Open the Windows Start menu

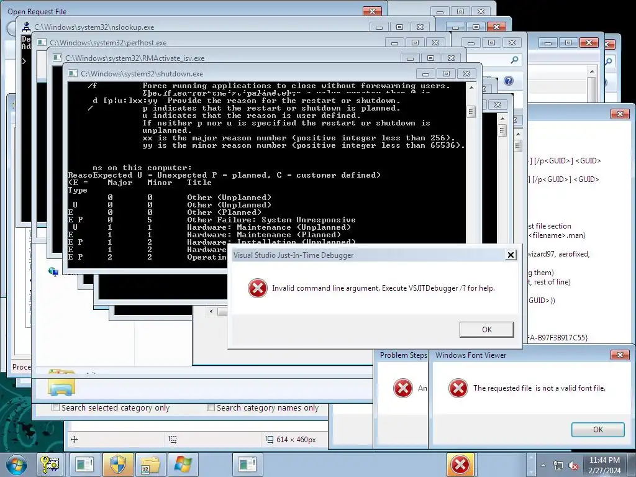[16, 465]
